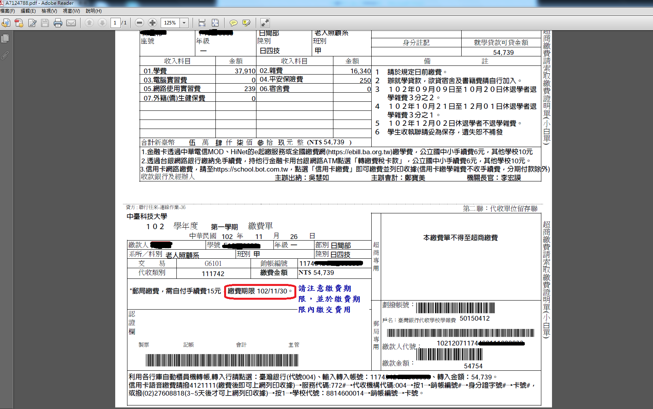653x409 pixels.
Task: Click the 250 insurance fee amount
Action: coord(365,80)
